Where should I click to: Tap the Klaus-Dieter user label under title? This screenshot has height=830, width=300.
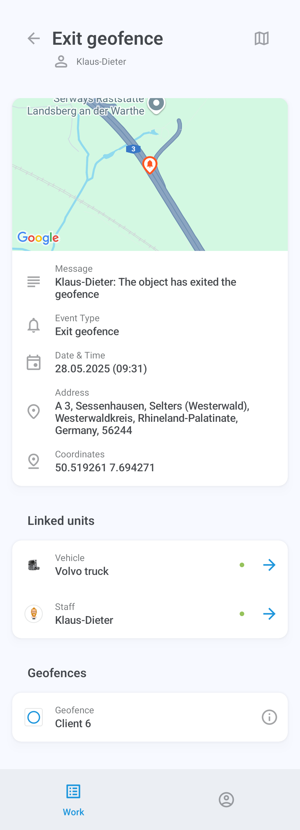point(101,61)
